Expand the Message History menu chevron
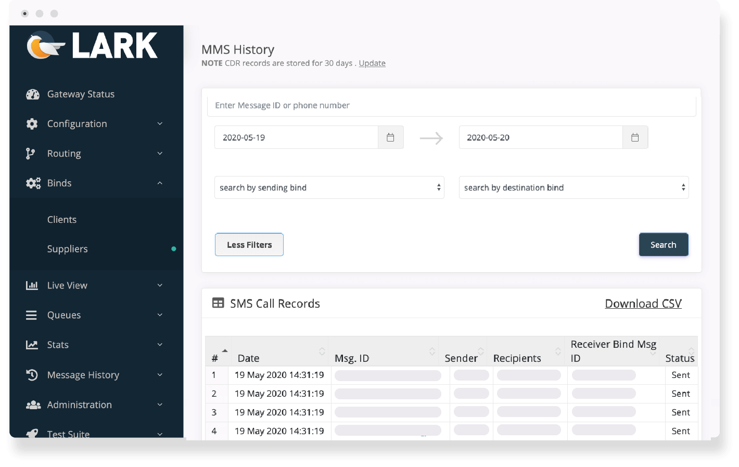 160,375
